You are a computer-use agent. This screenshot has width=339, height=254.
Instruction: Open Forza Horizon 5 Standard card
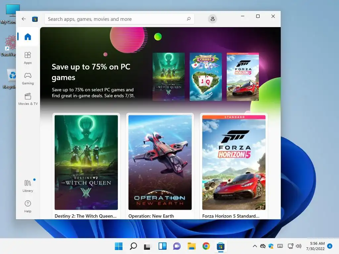point(234,166)
